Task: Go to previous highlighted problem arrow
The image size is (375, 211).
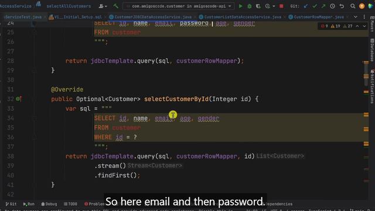Action: (357, 26)
